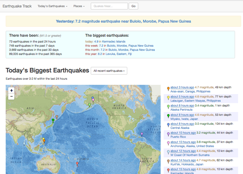
Task: Expand the All recent earthquakes dropdown
Action: click(109, 71)
